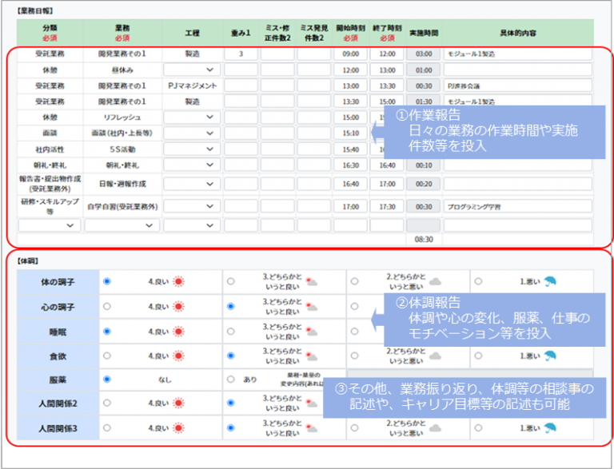Select 1.悪い radio for 体の調子
Image resolution: width=614 pixels, height=469 pixels.
[x=479, y=281]
